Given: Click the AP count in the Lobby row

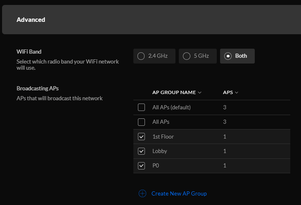Looking at the screenshot, I should click(225, 151).
